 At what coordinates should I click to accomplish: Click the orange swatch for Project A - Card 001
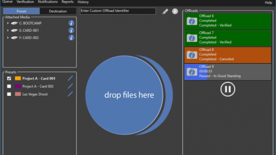pyautogui.click(x=18, y=79)
